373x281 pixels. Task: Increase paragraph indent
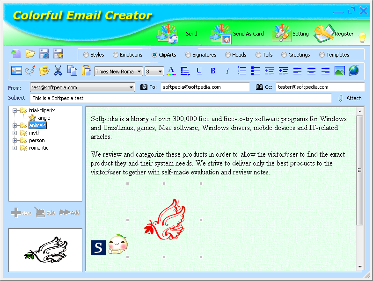[283, 71]
